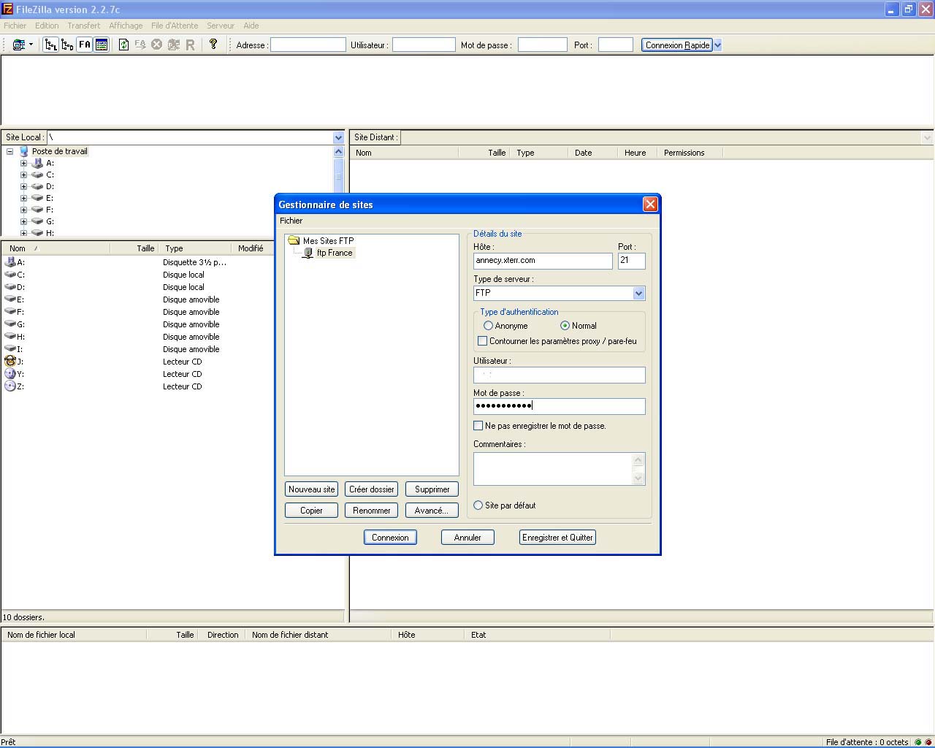Select the Anonyme authentication option

[x=488, y=326]
